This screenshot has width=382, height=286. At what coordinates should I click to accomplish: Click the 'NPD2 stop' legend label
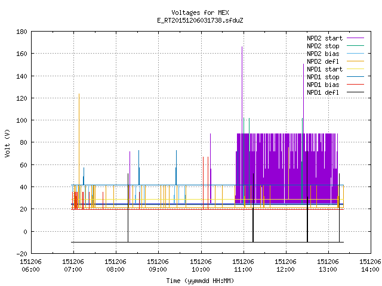323,46
